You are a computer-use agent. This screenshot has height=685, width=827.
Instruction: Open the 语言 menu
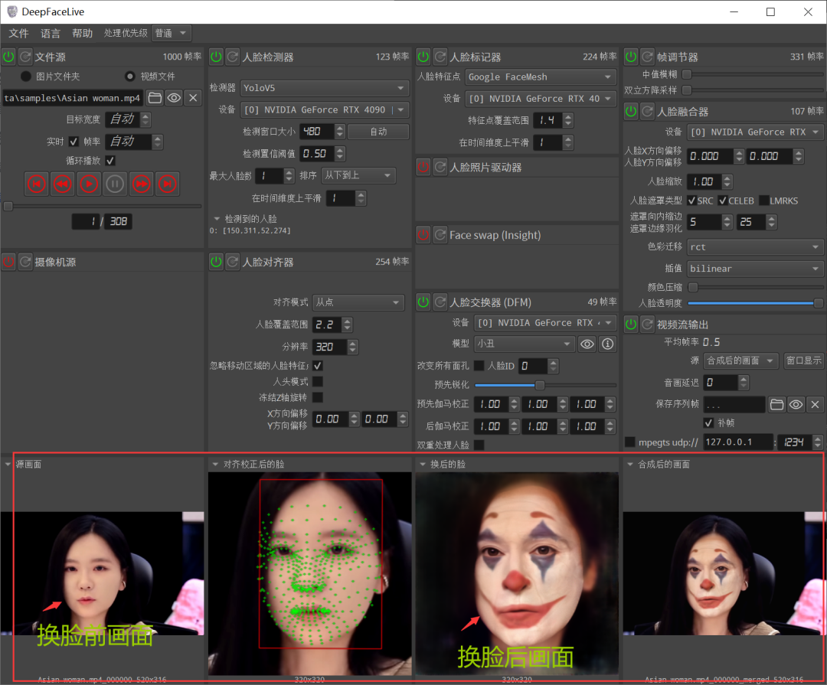[51, 33]
